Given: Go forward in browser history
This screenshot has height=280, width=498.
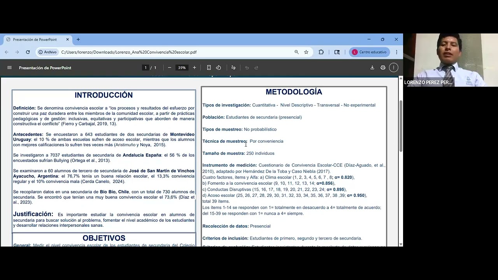Looking at the screenshot, I should point(17,52).
